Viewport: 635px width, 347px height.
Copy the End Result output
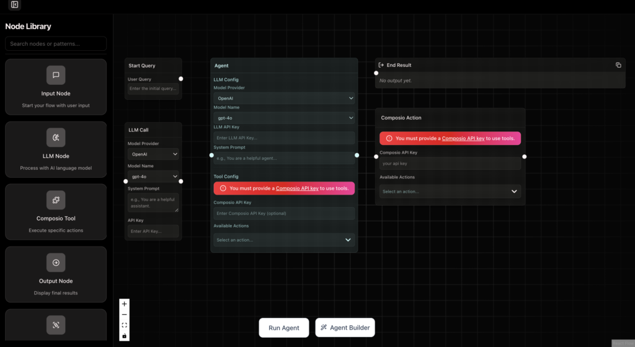click(618, 65)
